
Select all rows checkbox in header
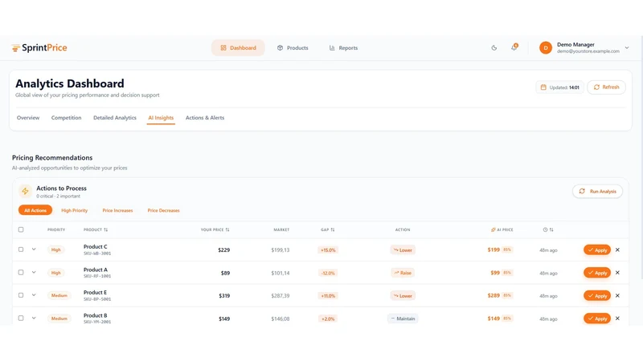(x=21, y=229)
